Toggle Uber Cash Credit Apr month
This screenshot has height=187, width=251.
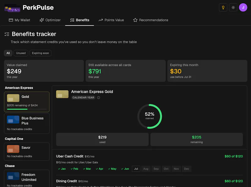tap(99, 169)
